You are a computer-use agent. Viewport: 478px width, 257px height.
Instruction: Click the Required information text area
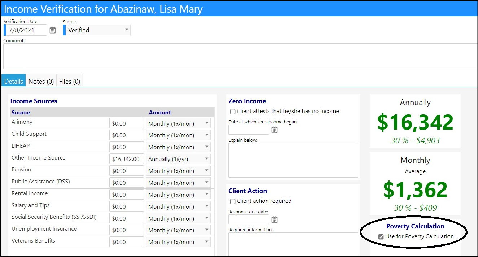(x=293, y=244)
